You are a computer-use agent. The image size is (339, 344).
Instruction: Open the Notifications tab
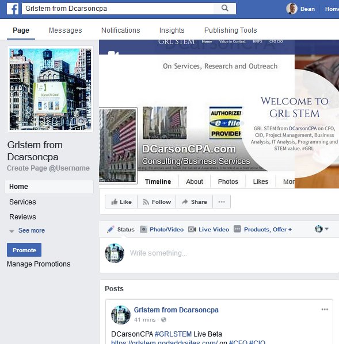[121, 30]
